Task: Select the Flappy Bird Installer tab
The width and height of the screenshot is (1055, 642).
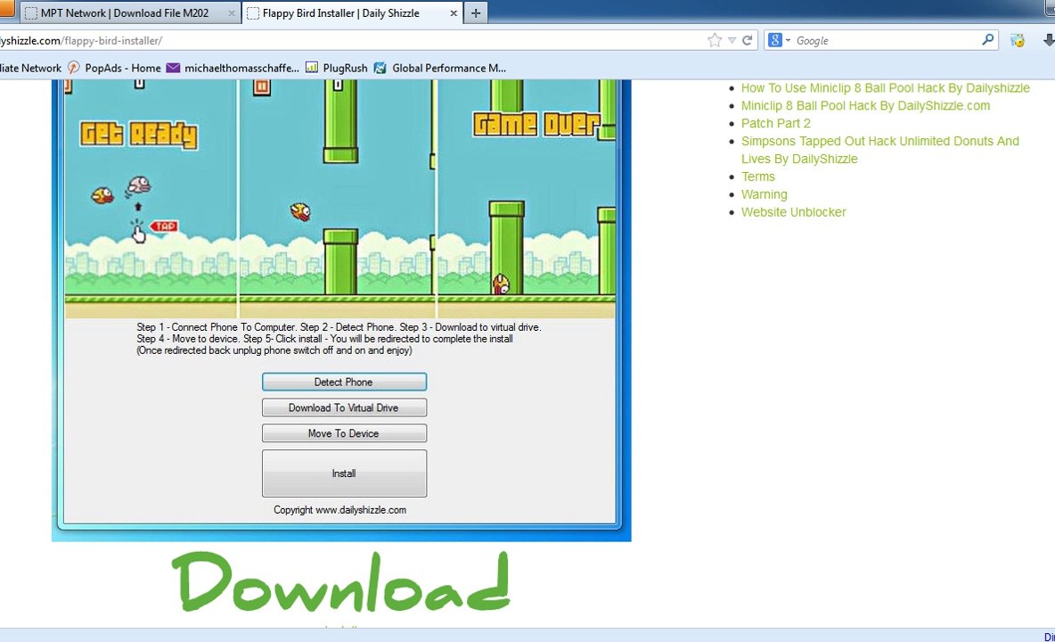Action: pyautogui.click(x=352, y=12)
